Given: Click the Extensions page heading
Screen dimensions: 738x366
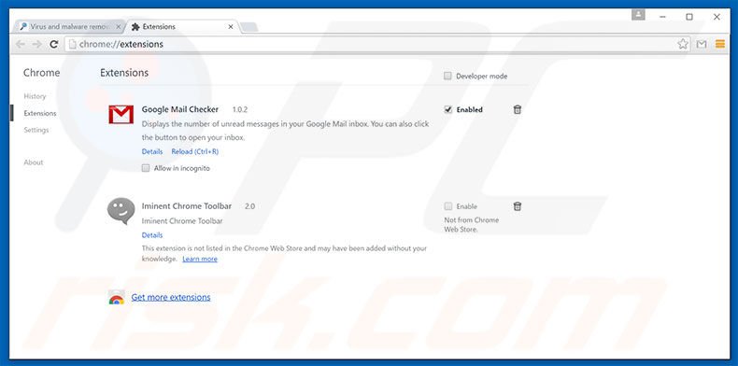Looking at the screenshot, I should (x=124, y=73).
